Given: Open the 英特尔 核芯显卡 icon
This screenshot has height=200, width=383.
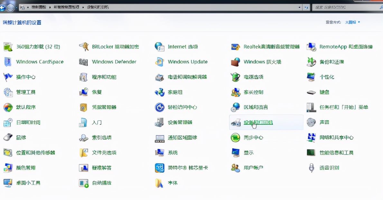Looking at the screenshot, I should click(x=160, y=168).
